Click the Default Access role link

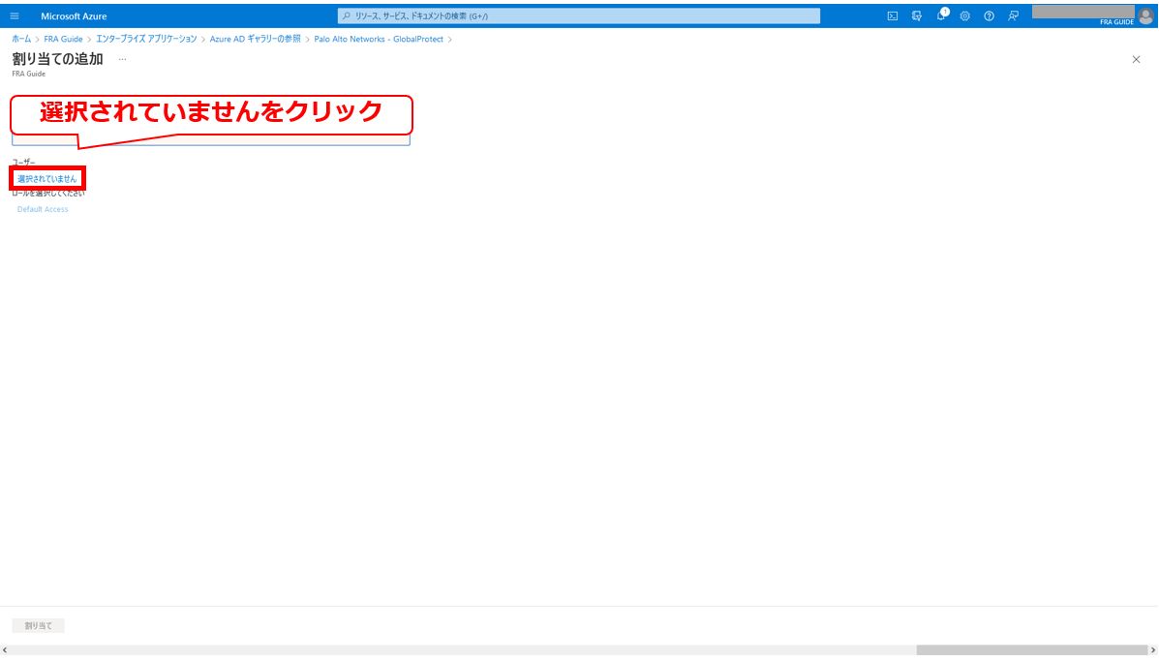(43, 209)
